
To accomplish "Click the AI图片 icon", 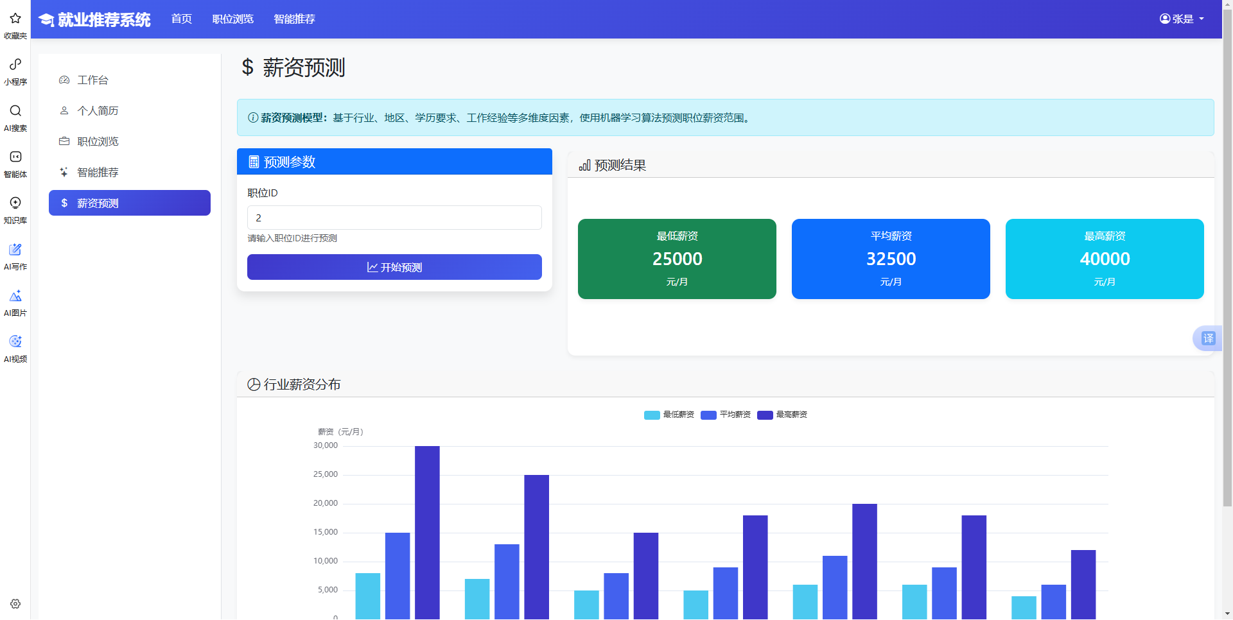I will (15, 296).
